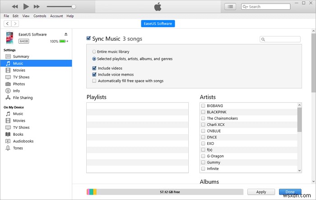Open Photos settings
The image size is (316, 200).
[36, 84]
